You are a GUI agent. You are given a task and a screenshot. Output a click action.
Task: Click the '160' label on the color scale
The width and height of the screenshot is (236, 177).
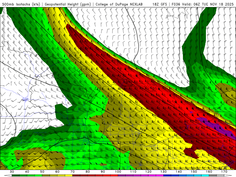point(209,172)
